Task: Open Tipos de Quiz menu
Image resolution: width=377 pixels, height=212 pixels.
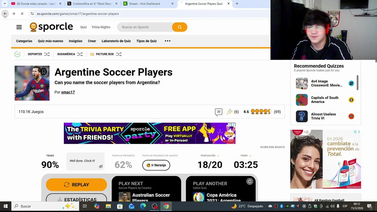Action: click(146, 41)
